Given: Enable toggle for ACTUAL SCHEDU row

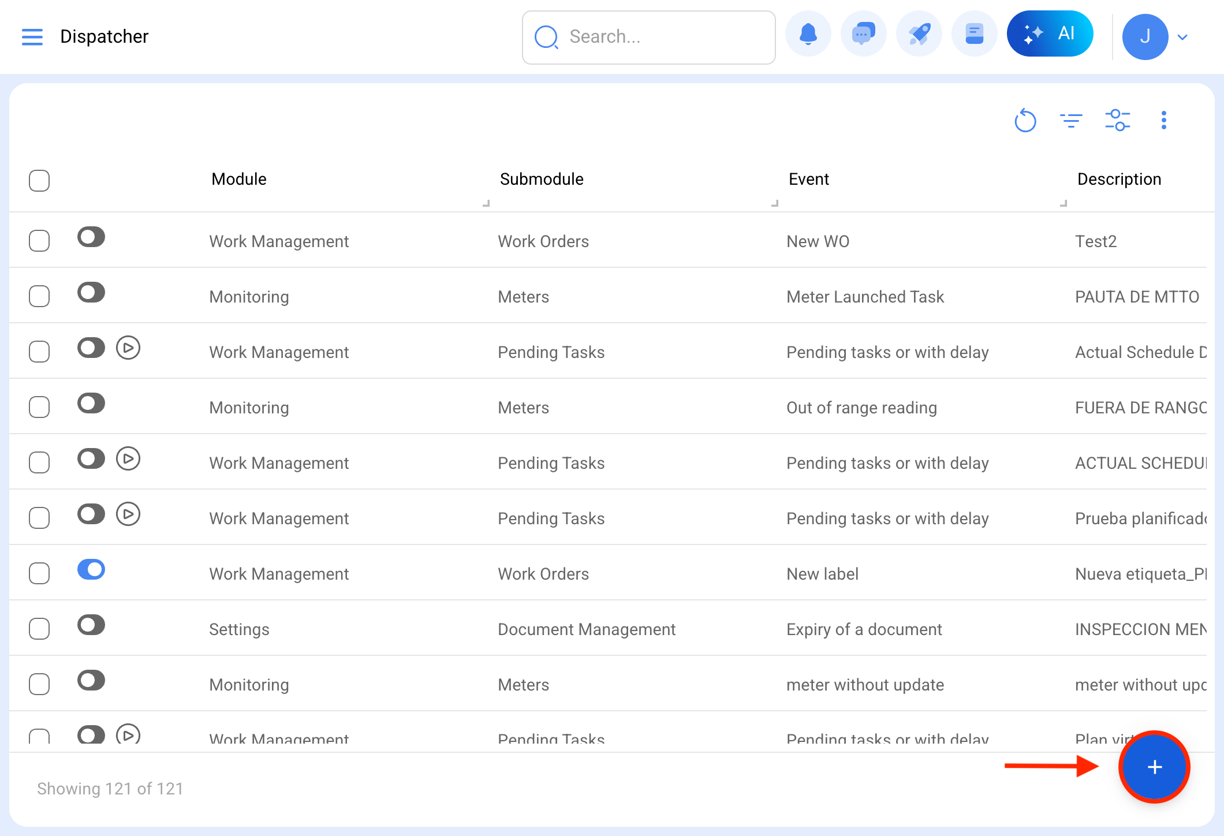Looking at the screenshot, I should coord(91,458).
